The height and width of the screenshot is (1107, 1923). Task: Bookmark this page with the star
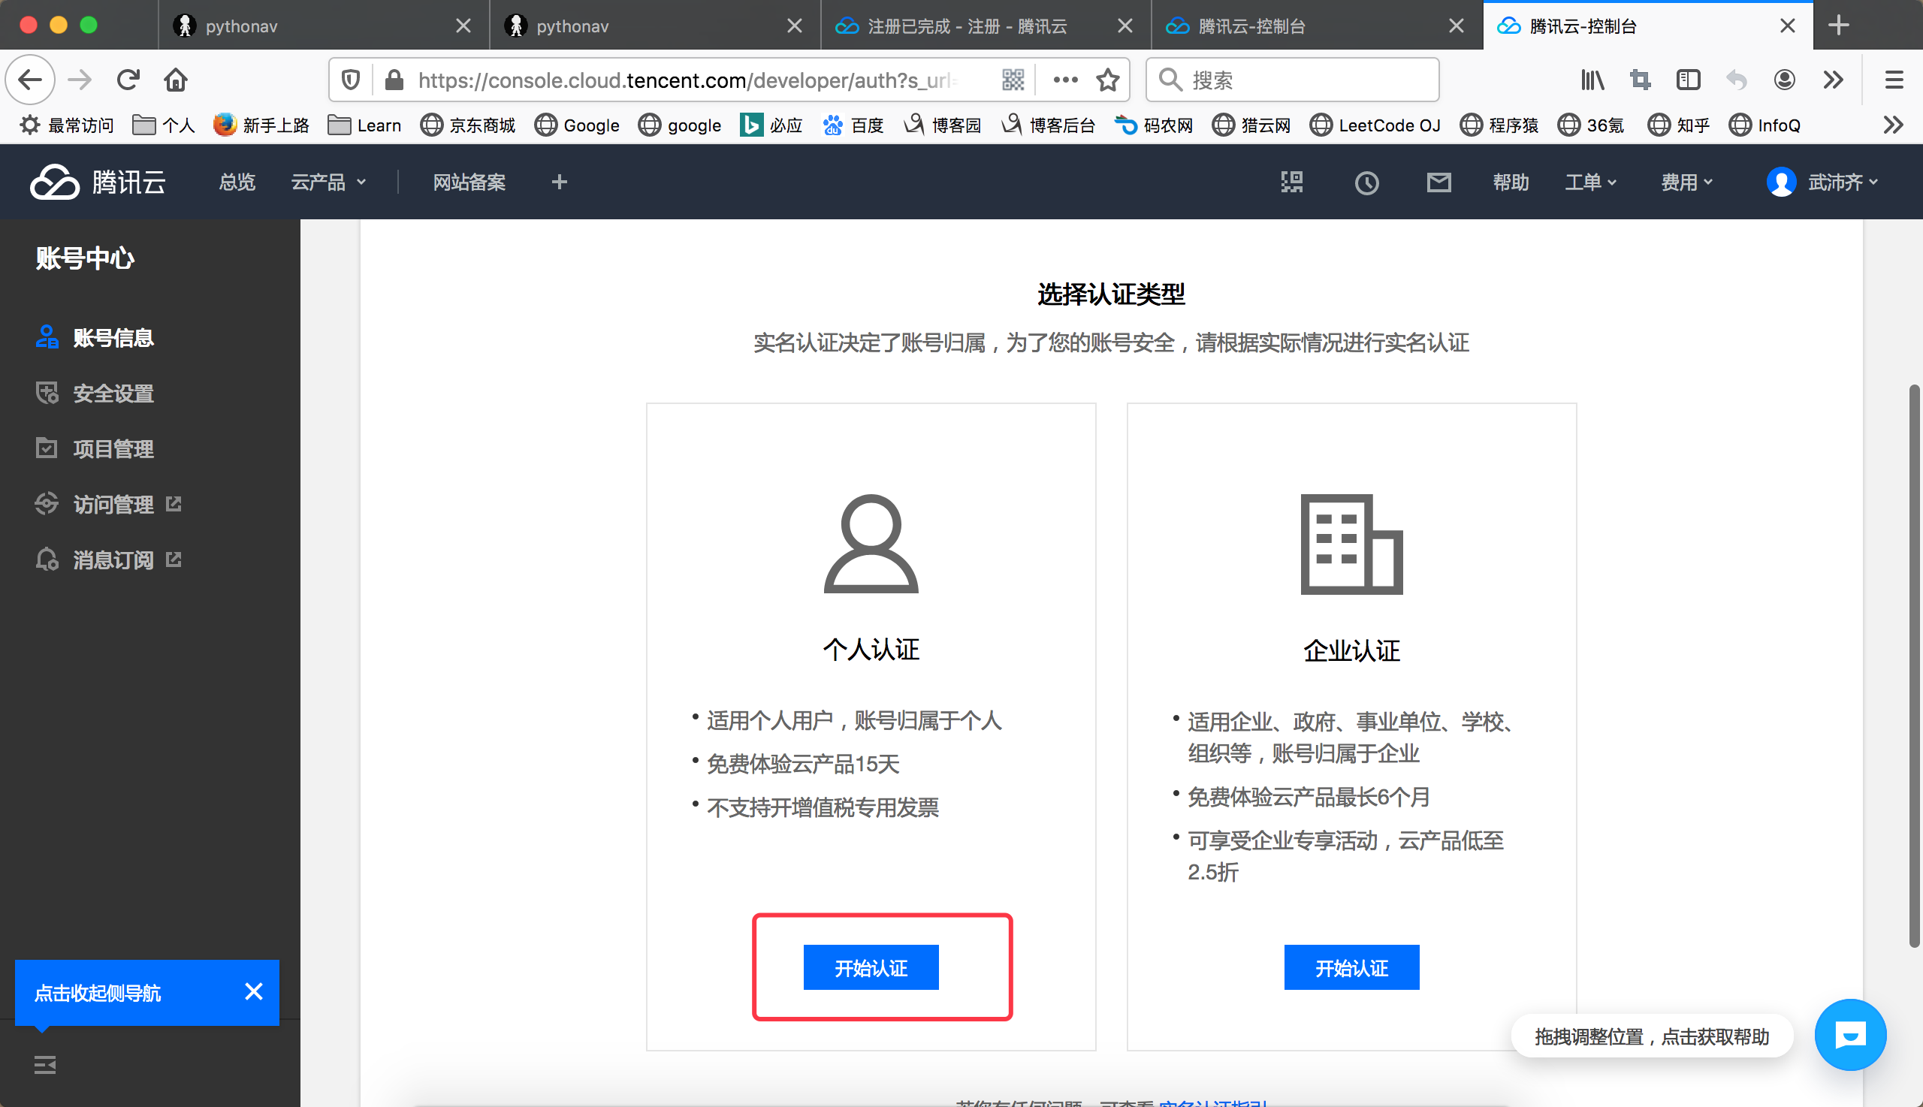[1108, 80]
